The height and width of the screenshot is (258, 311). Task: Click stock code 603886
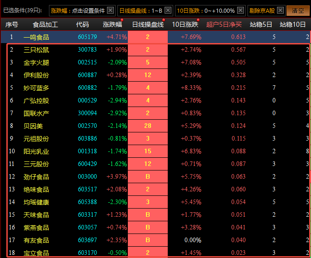(x=87, y=138)
